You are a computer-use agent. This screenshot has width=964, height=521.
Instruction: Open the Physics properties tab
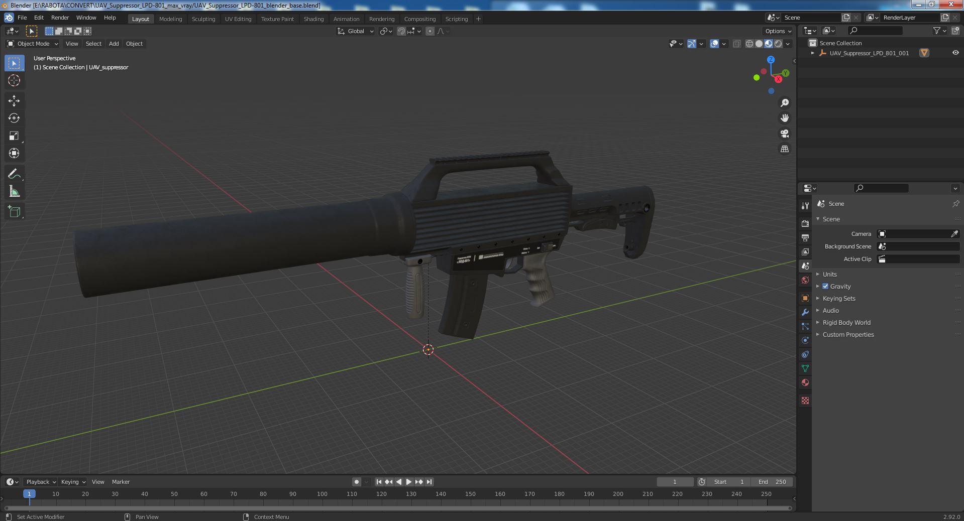805,340
